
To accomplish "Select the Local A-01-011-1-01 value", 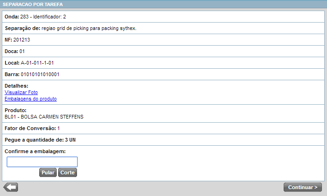I will tap(38, 63).
